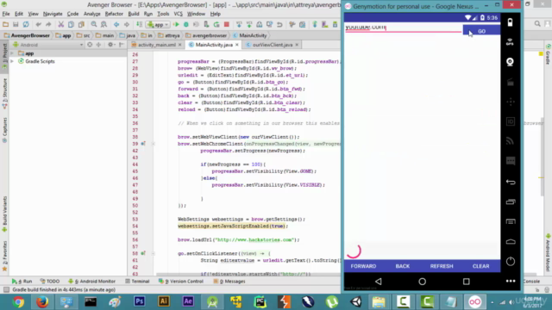Click the Save All toolbar icon

click(x=16, y=24)
